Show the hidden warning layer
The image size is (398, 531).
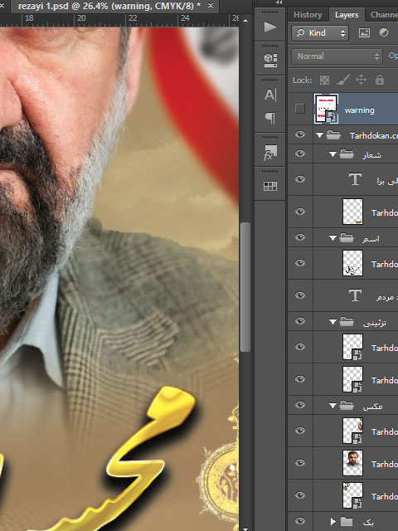(300, 109)
